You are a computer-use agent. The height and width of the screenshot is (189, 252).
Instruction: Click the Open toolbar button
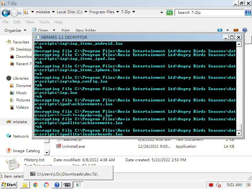click(40, 30)
